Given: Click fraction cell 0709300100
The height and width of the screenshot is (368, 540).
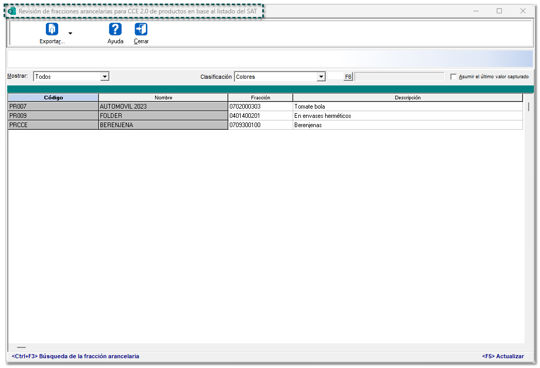Looking at the screenshot, I should tap(260, 125).
